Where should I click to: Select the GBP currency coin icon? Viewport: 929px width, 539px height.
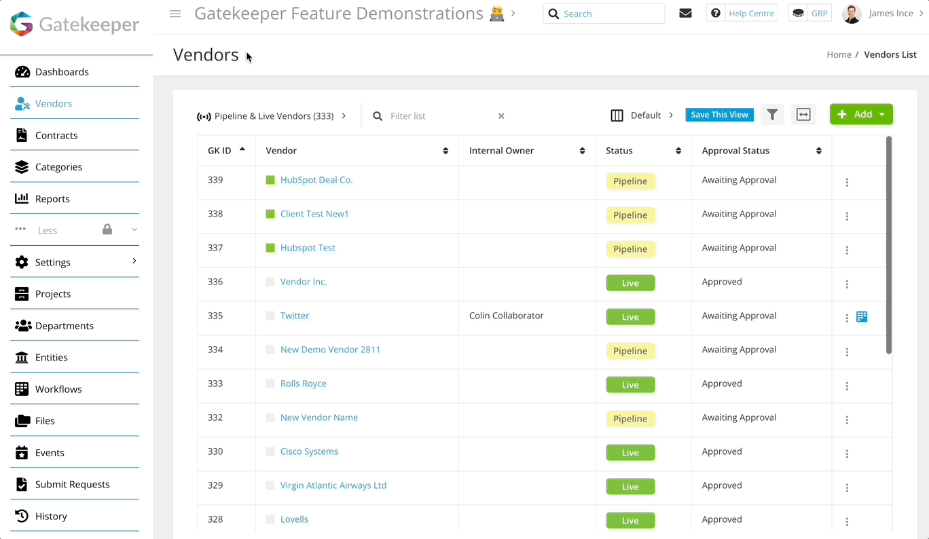(798, 12)
